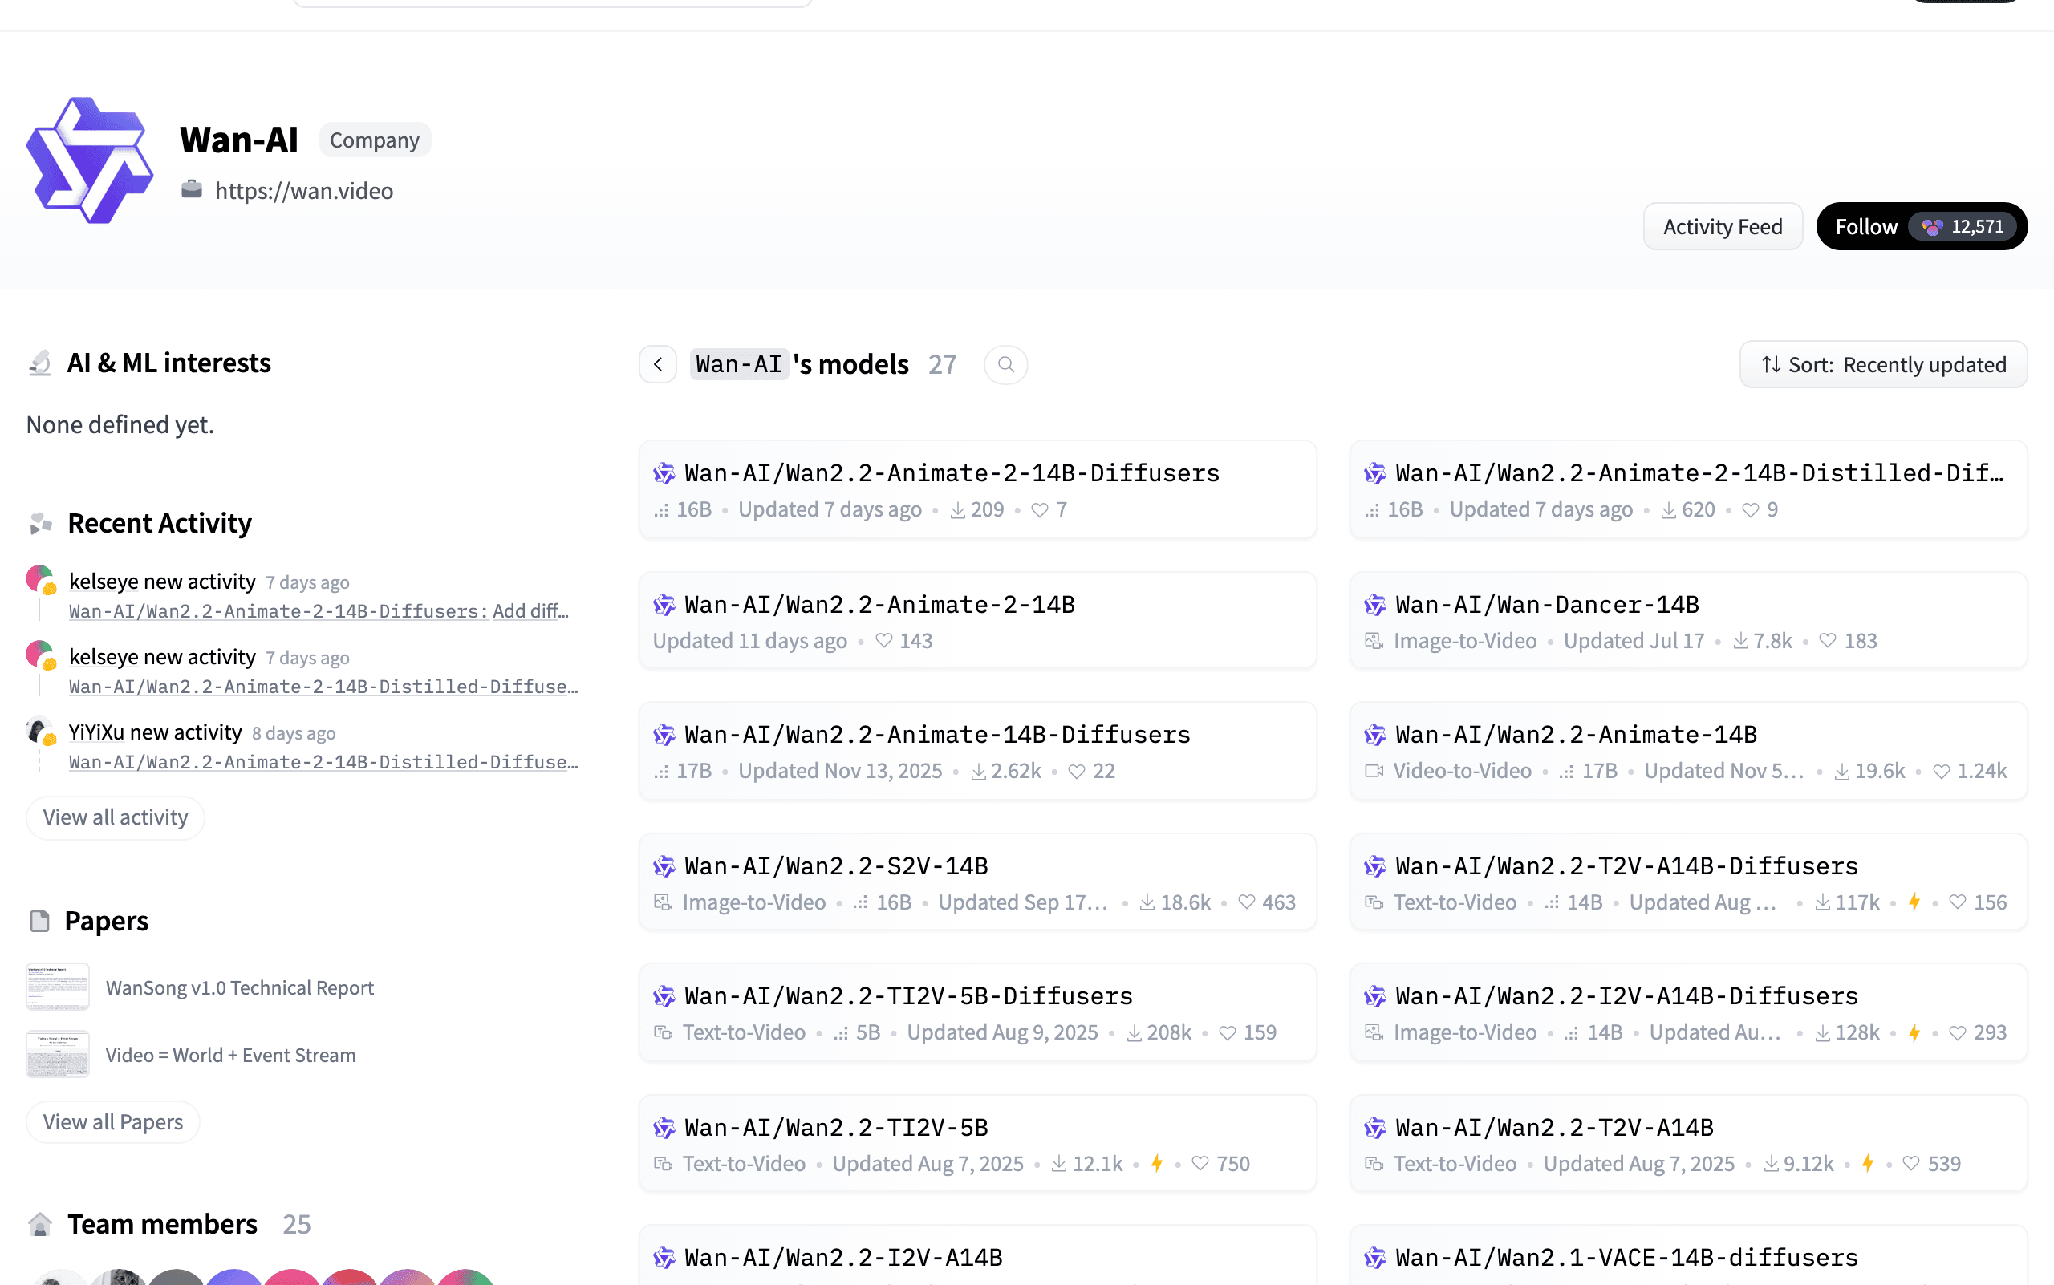Click the Papers section document icon
This screenshot has height=1285, width=2054.
[40, 922]
